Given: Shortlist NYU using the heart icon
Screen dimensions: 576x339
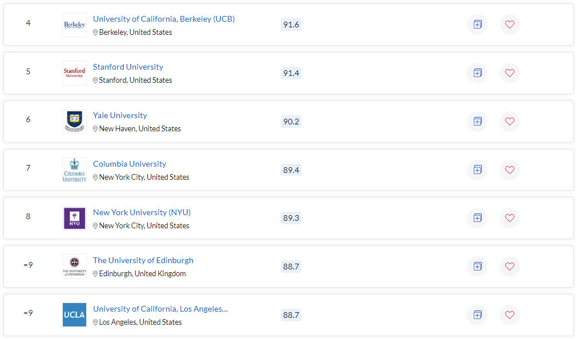Looking at the screenshot, I should [510, 218].
